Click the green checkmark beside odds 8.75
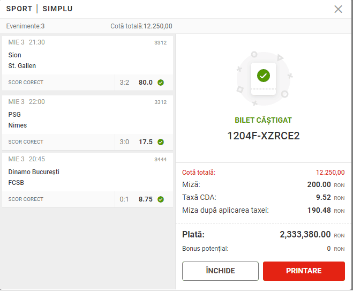This screenshot has height=291, width=353. click(x=161, y=199)
